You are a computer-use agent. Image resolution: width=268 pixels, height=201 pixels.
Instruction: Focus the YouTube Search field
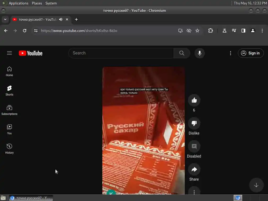[121, 53]
